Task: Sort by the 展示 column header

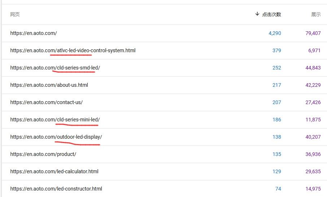Action: point(316,14)
